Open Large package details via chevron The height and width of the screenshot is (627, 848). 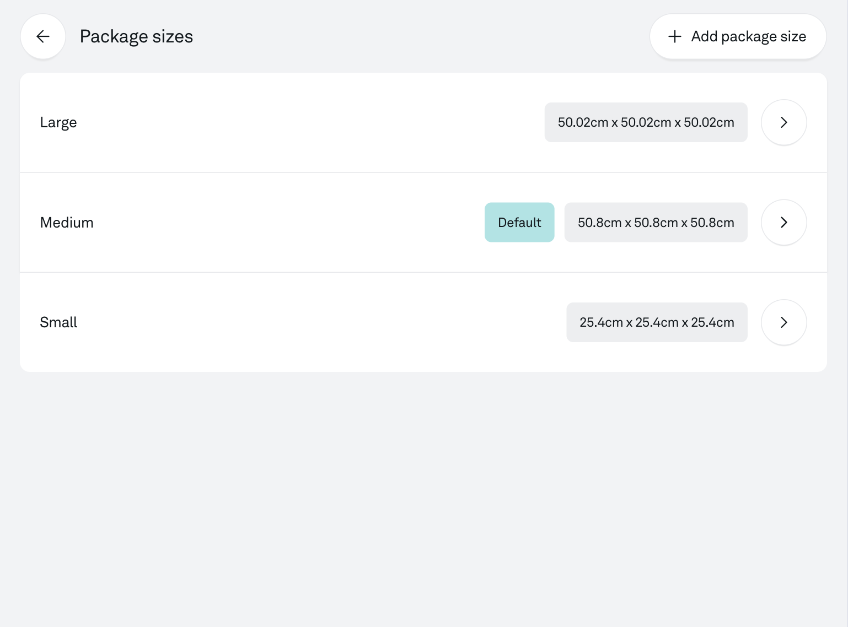coord(783,122)
